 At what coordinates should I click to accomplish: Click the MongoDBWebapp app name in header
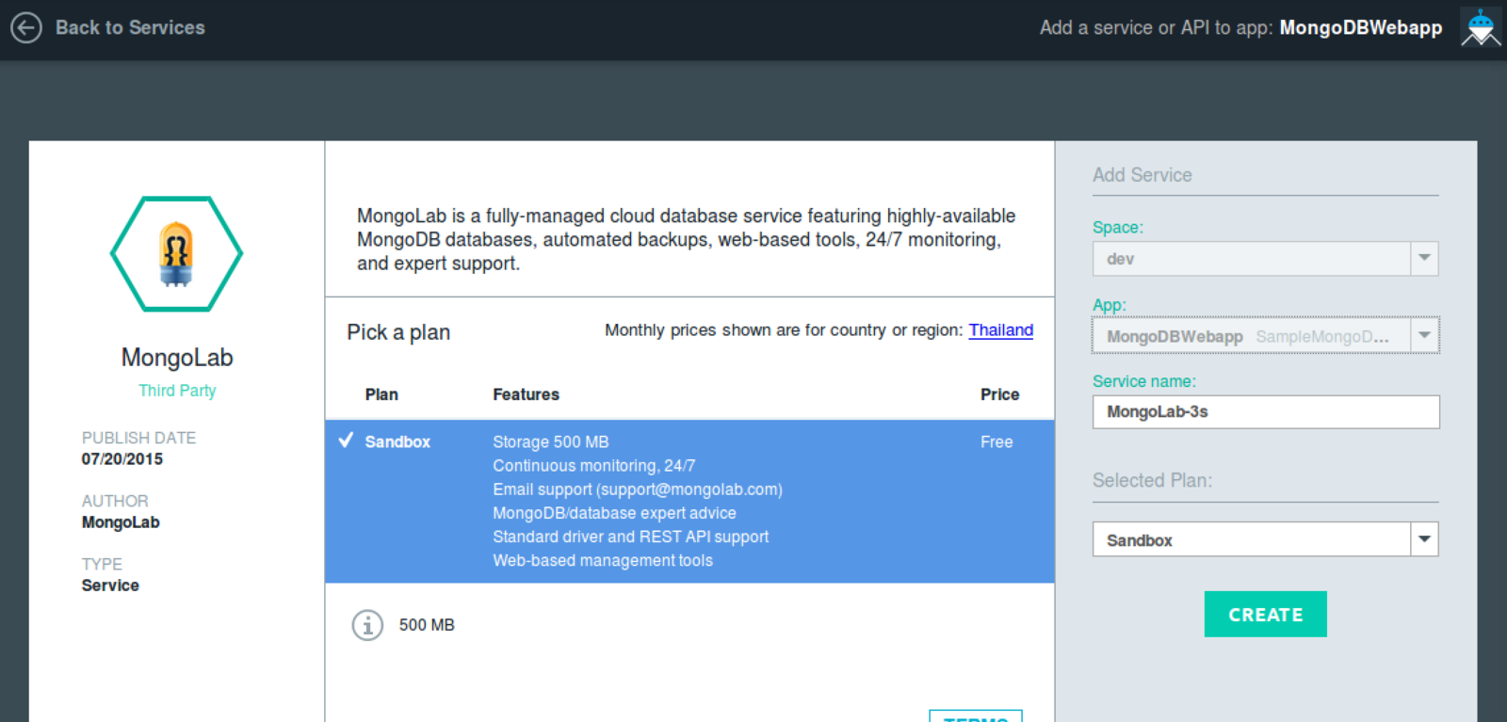tap(1360, 27)
